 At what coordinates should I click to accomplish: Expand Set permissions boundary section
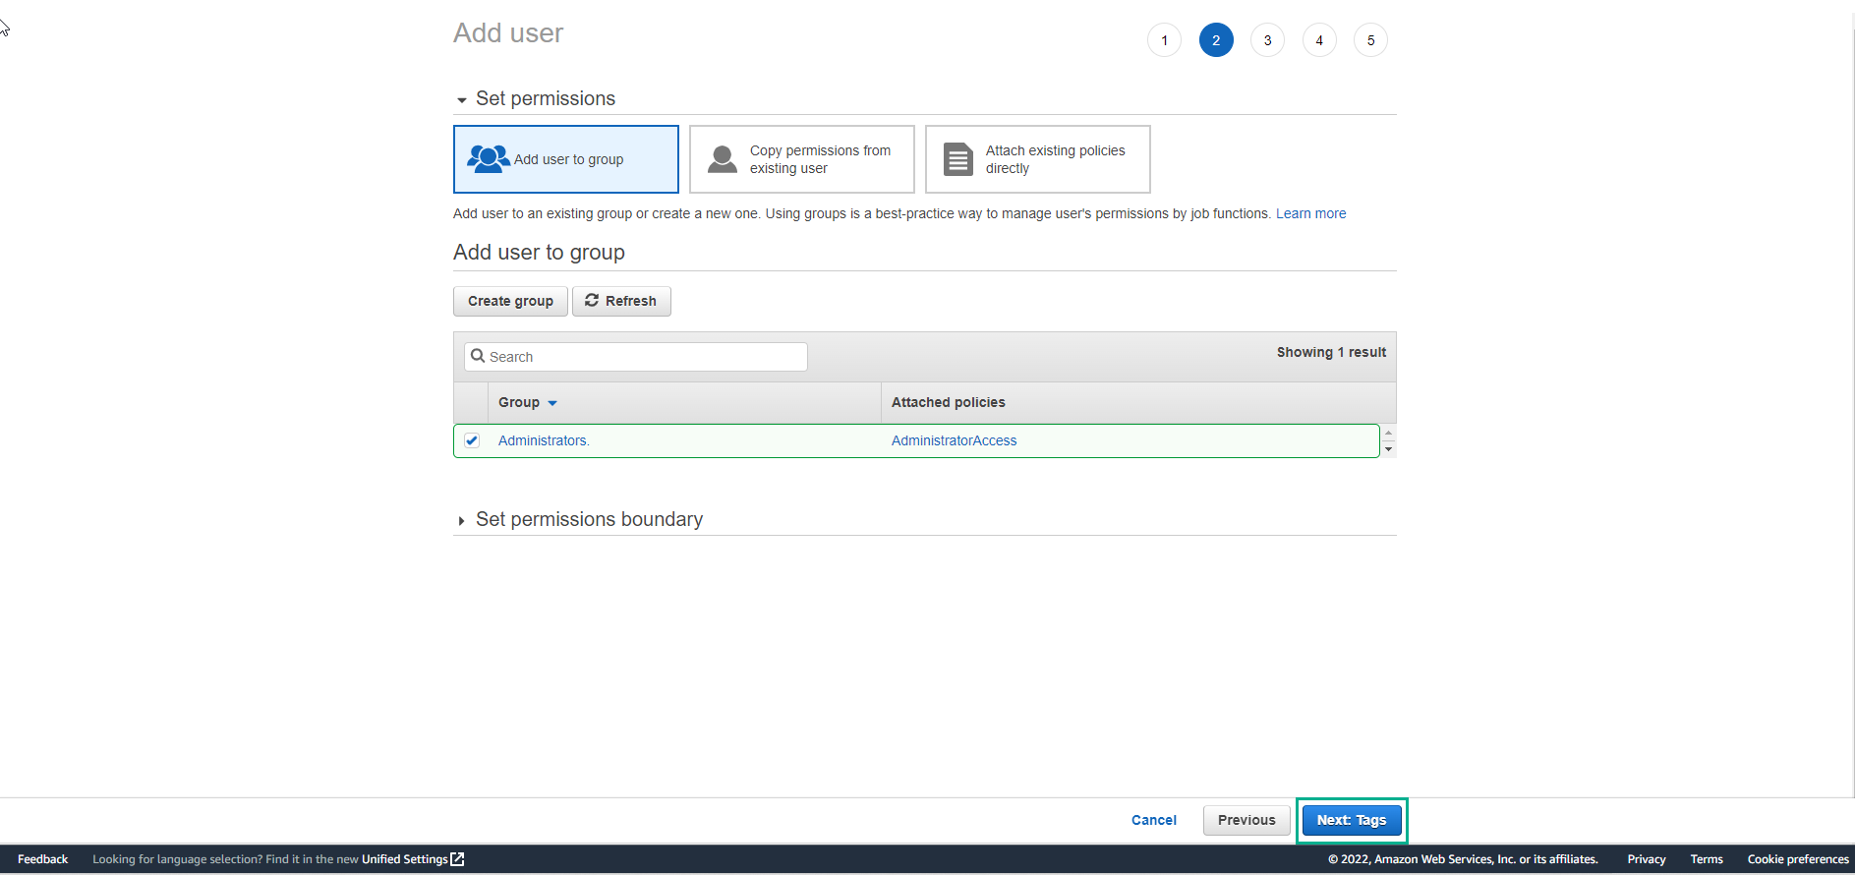461,521
